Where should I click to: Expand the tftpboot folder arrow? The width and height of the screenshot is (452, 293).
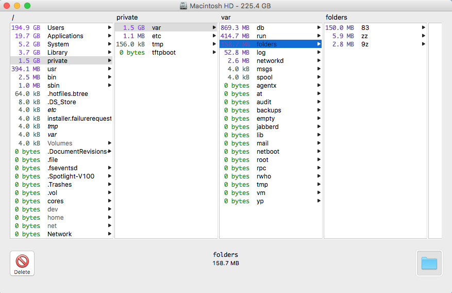(x=214, y=52)
